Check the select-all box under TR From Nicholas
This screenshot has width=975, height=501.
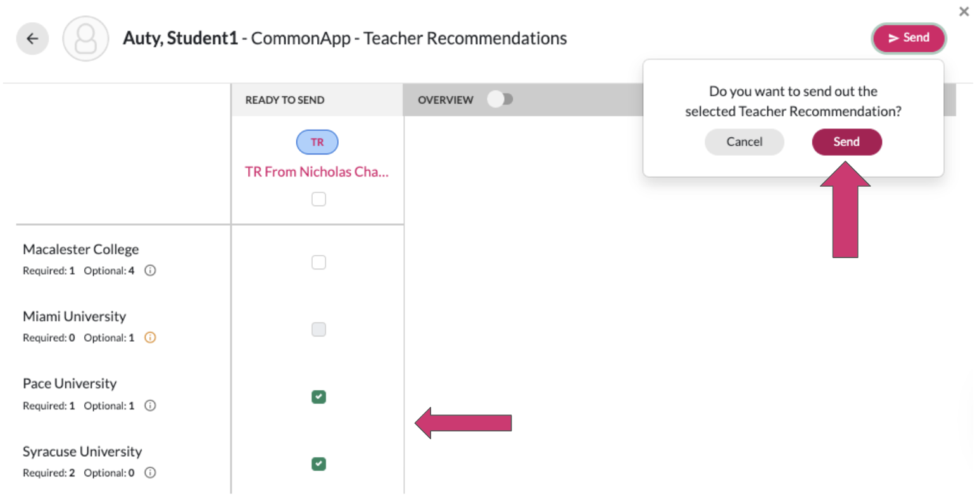(318, 199)
